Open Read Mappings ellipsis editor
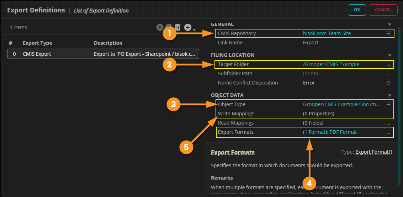Image resolution: width=403 pixels, height=197 pixels. pos(388,123)
